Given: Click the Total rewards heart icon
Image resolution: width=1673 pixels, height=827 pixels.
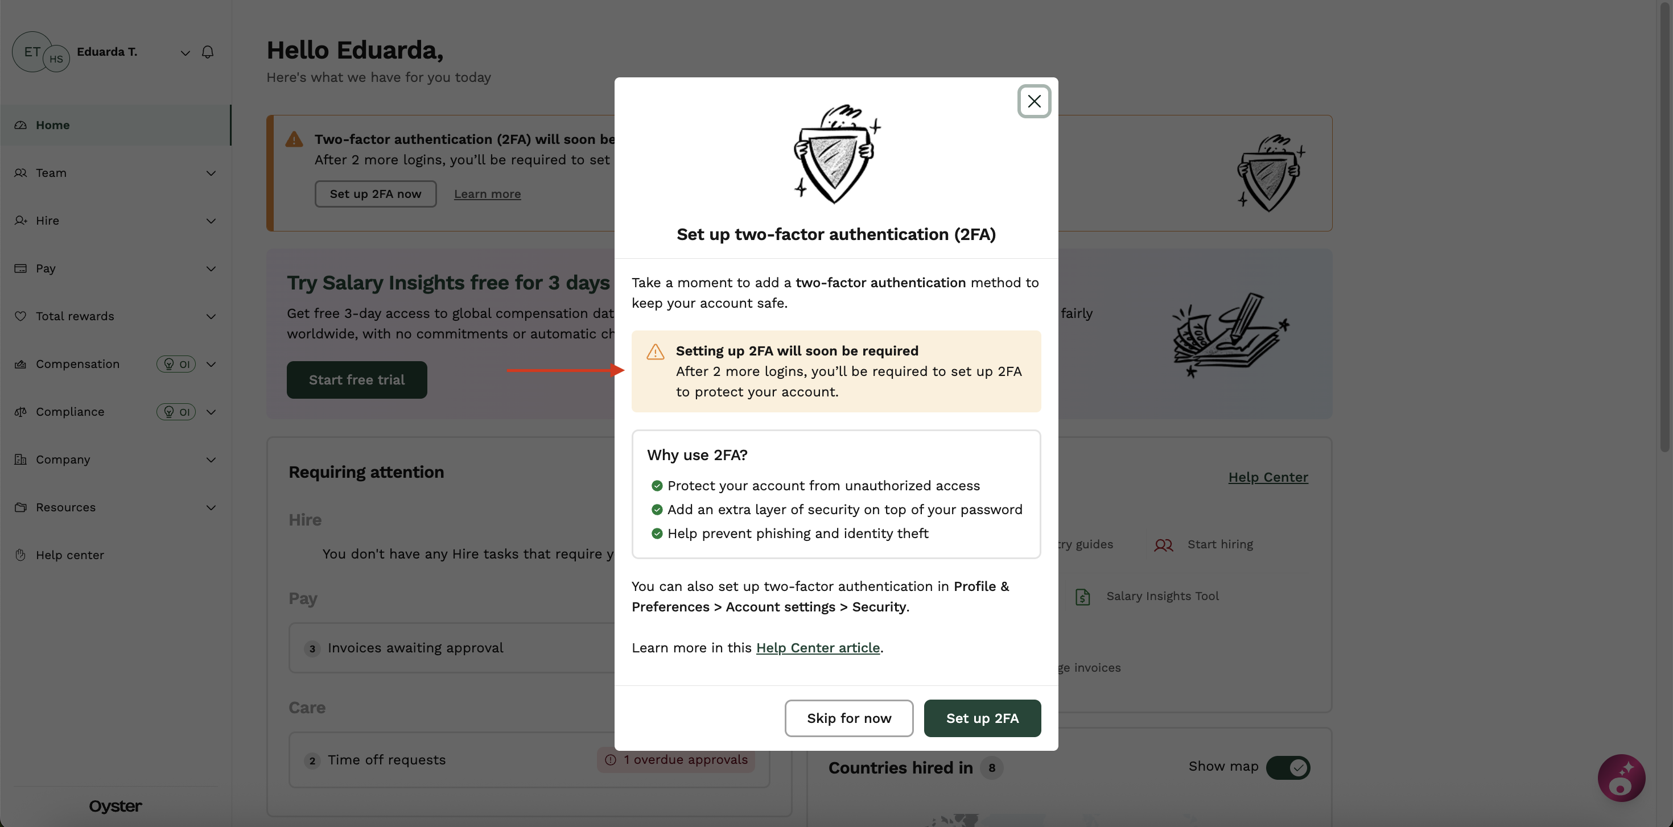Looking at the screenshot, I should (21, 316).
